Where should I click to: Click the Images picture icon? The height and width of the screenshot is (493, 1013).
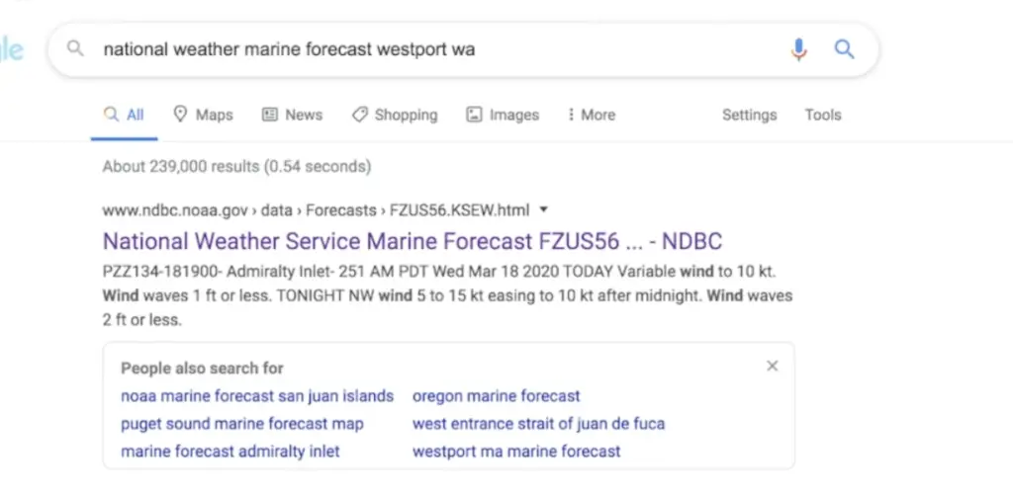[x=474, y=115]
